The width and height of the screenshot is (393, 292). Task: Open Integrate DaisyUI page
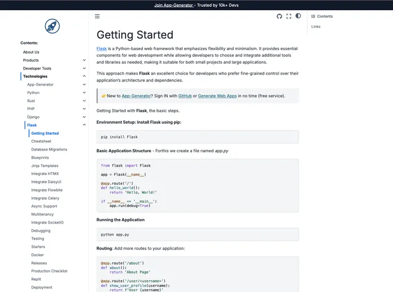point(46,182)
